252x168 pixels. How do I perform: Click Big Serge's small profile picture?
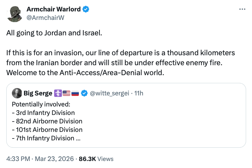[x=17, y=94]
